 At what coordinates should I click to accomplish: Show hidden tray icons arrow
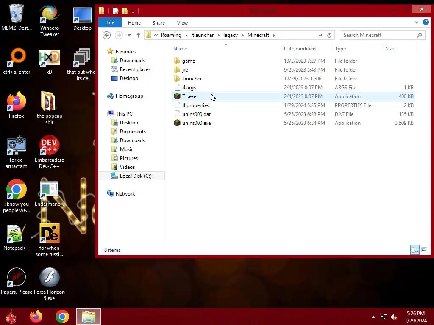coord(373,317)
